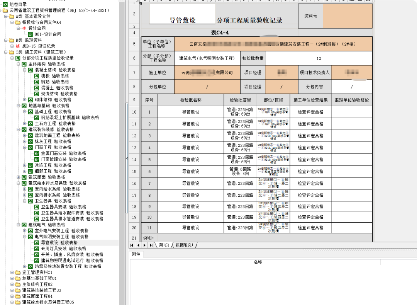This screenshot has height=305, width=417.
Task: Open 表B-15 见证记录 in the tree
Action: 39,46
